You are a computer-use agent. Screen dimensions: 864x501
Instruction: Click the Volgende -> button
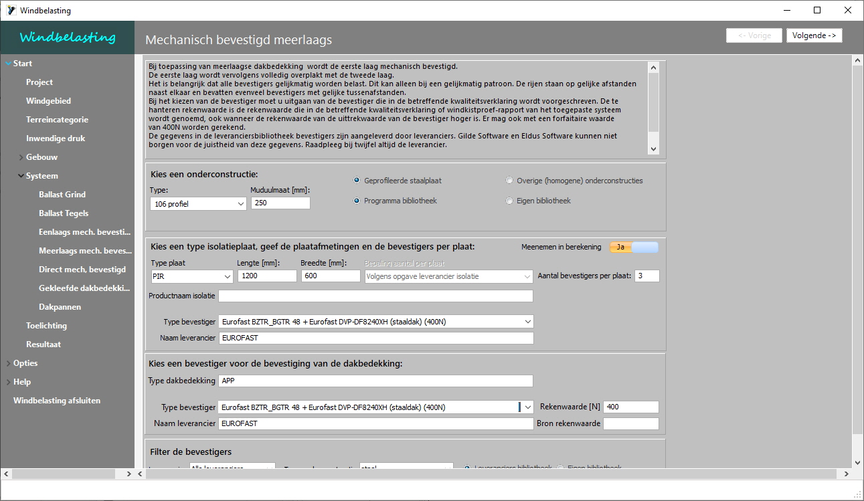click(x=814, y=35)
